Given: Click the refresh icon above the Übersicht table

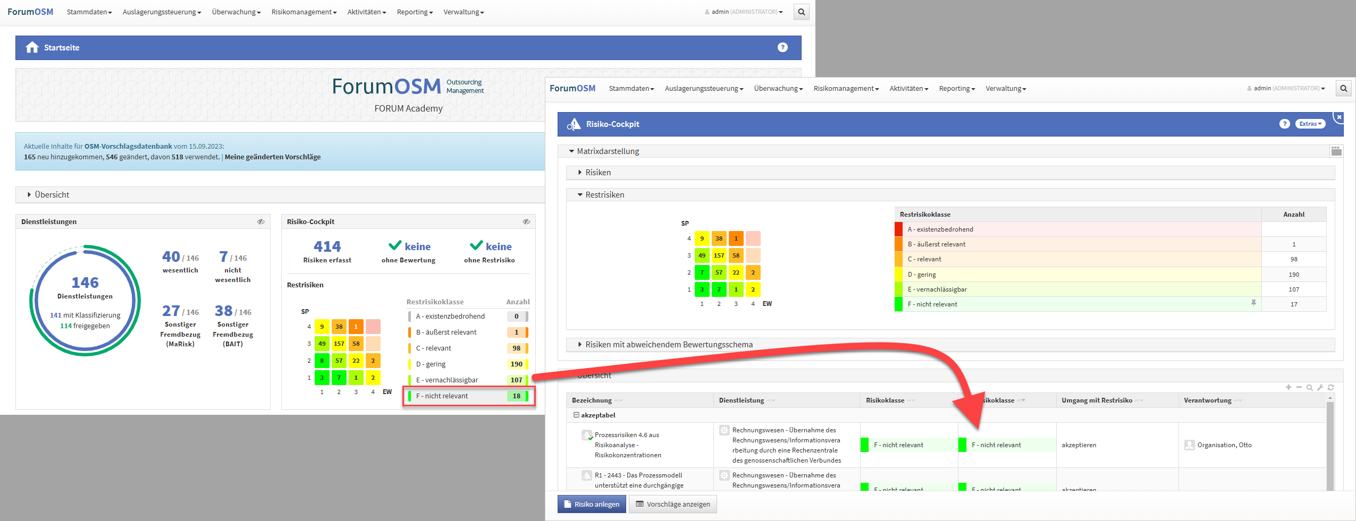Looking at the screenshot, I should click(x=1330, y=387).
